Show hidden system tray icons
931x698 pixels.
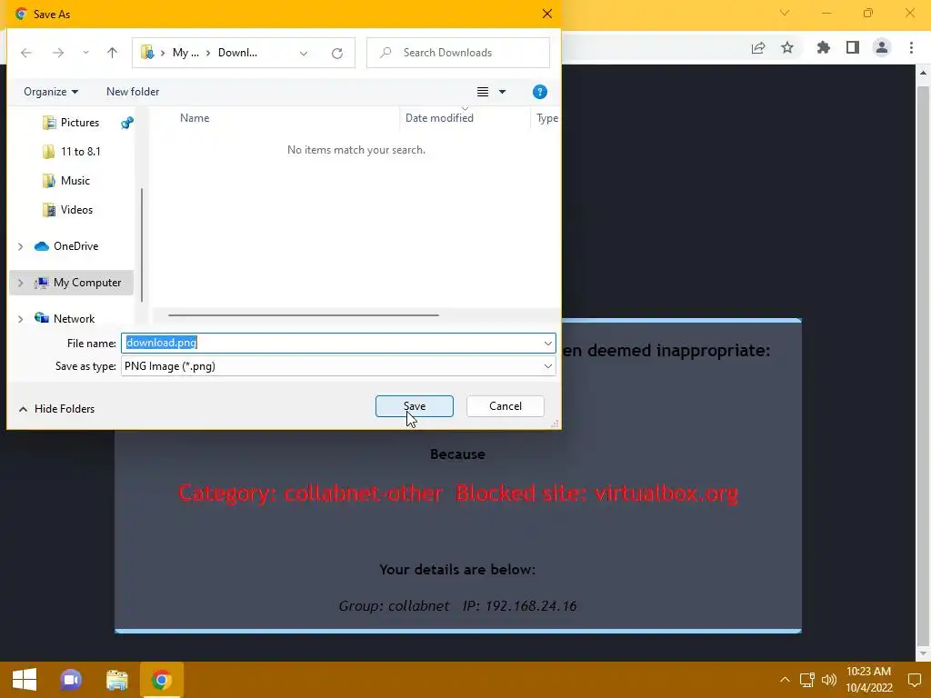(785, 680)
